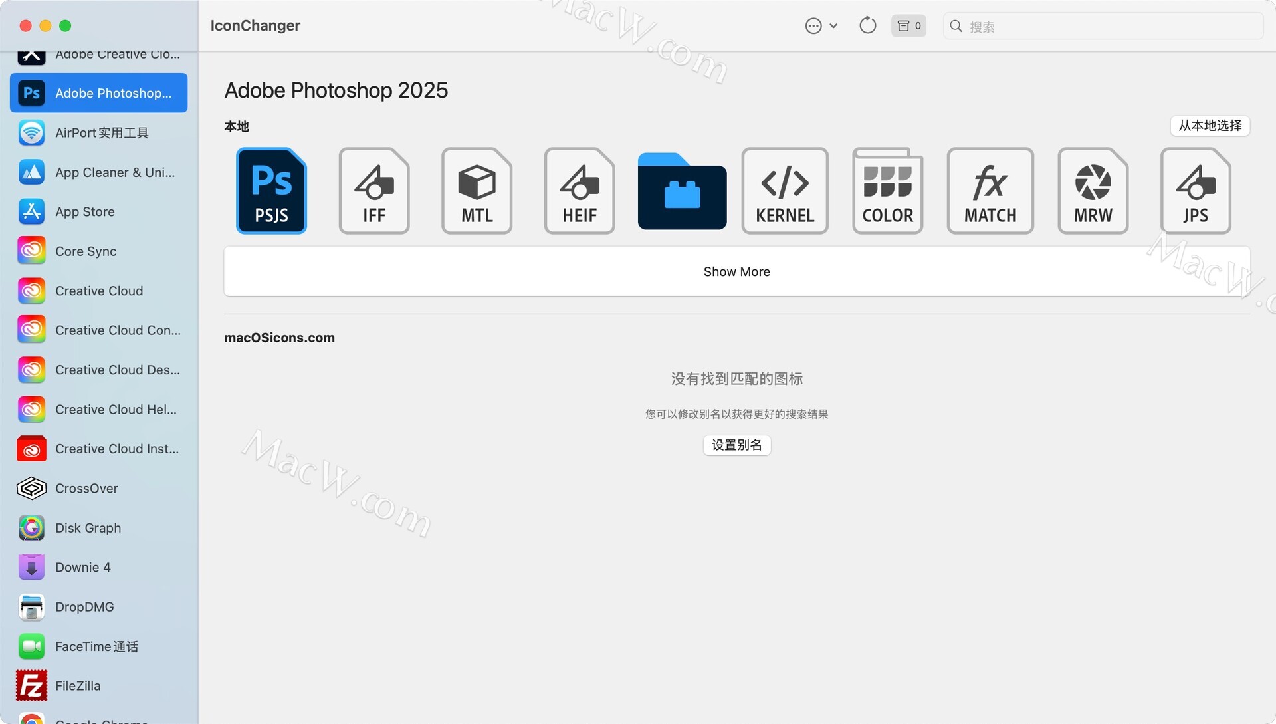Select DropDMG in the sidebar
This screenshot has height=724, width=1276.
point(98,607)
